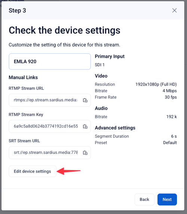187x214 pixels.
Task: Close the Step 3 dialog
Action: [174, 11]
